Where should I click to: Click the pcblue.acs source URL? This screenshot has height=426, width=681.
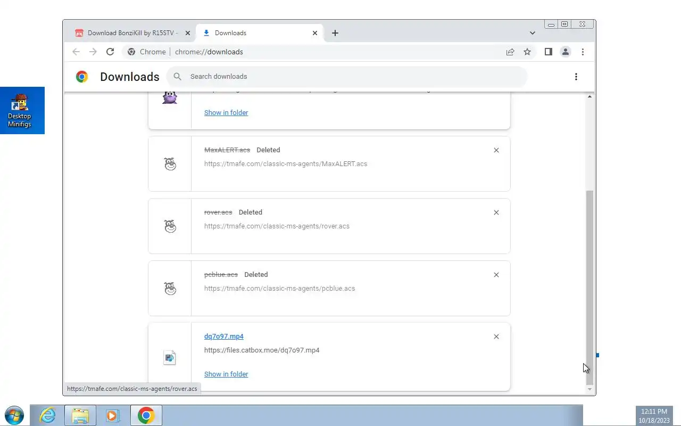point(279,289)
